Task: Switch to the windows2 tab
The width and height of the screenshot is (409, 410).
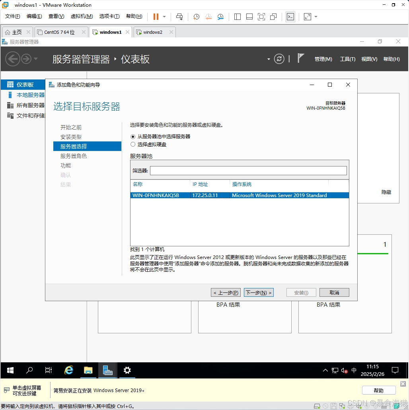Action: [x=153, y=32]
